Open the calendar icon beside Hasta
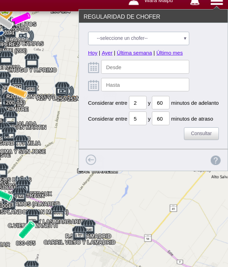Screen dimensions: 228x267 pyautogui.click(x=93, y=85)
